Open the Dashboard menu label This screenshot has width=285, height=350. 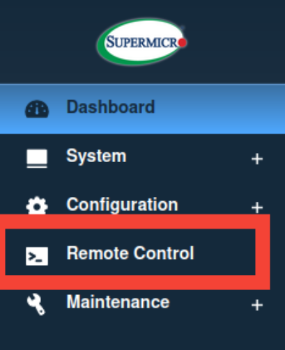point(111,106)
